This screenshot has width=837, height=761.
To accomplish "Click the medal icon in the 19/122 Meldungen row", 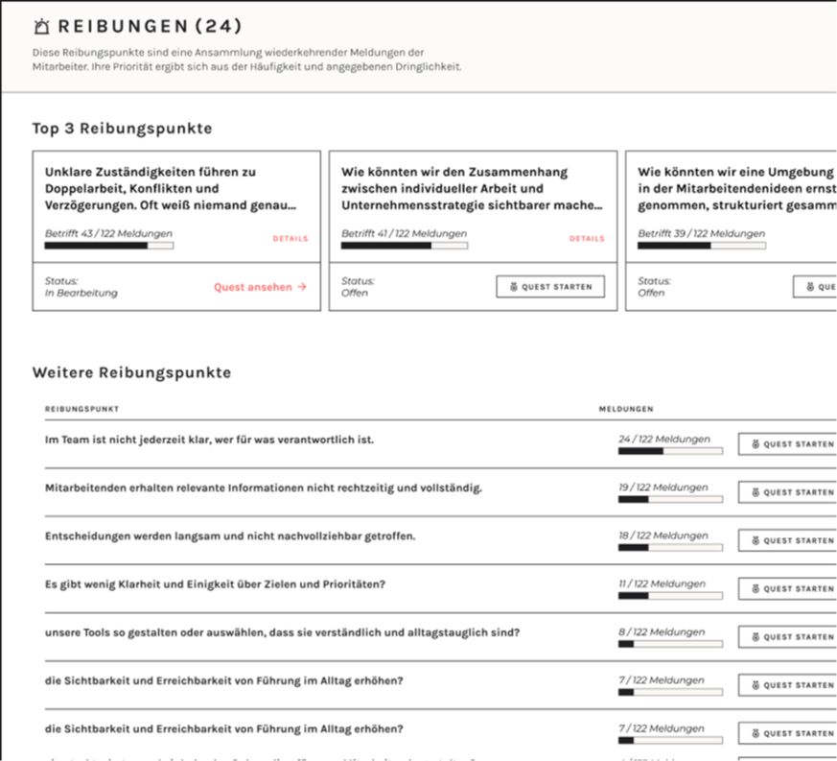I will [756, 492].
